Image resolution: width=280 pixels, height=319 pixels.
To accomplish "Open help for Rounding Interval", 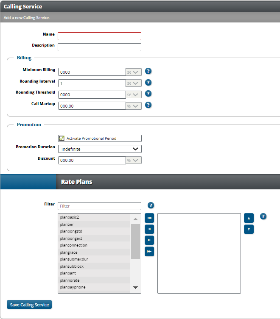I will click(148, 83).
